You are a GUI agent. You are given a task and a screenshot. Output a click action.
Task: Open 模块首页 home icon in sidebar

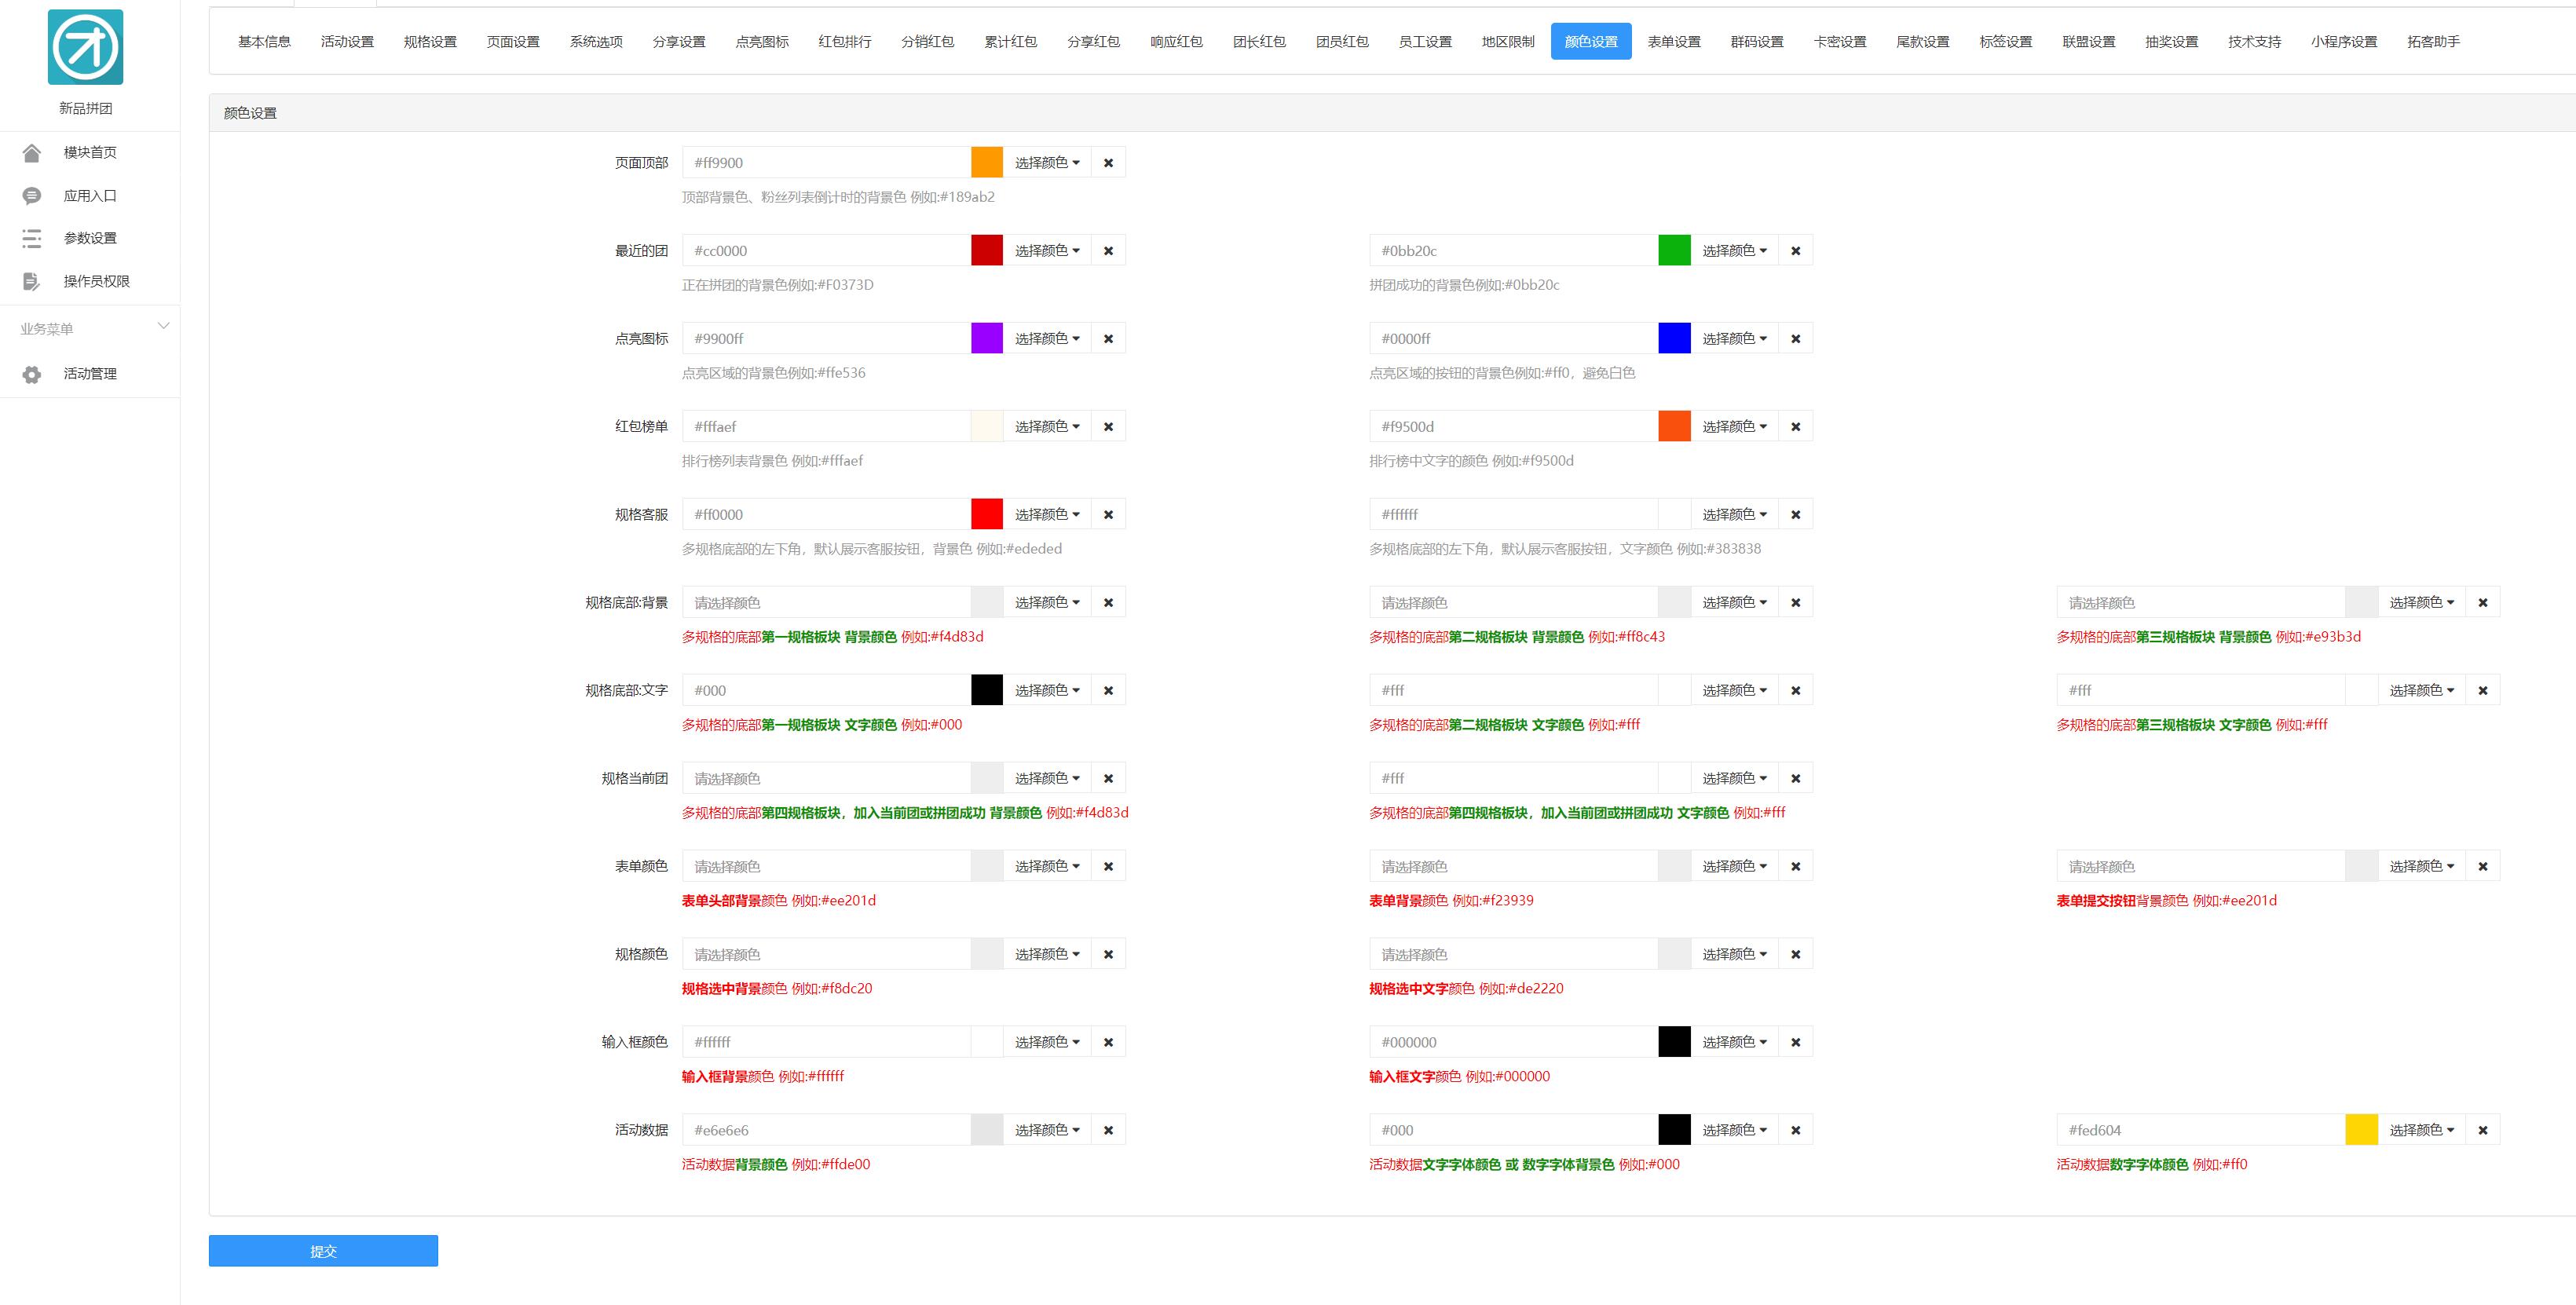coord(32,152)
